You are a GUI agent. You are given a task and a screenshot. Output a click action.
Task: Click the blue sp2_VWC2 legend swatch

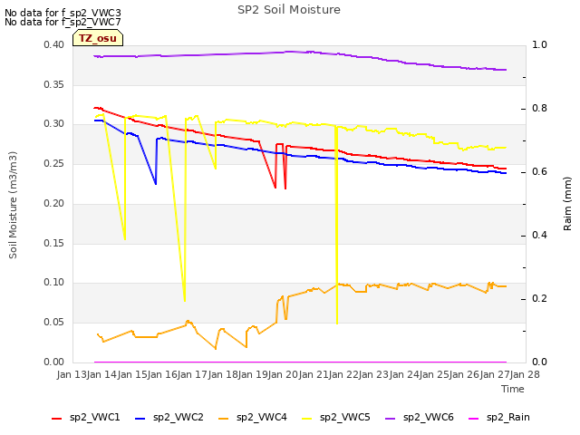[140, 419]
